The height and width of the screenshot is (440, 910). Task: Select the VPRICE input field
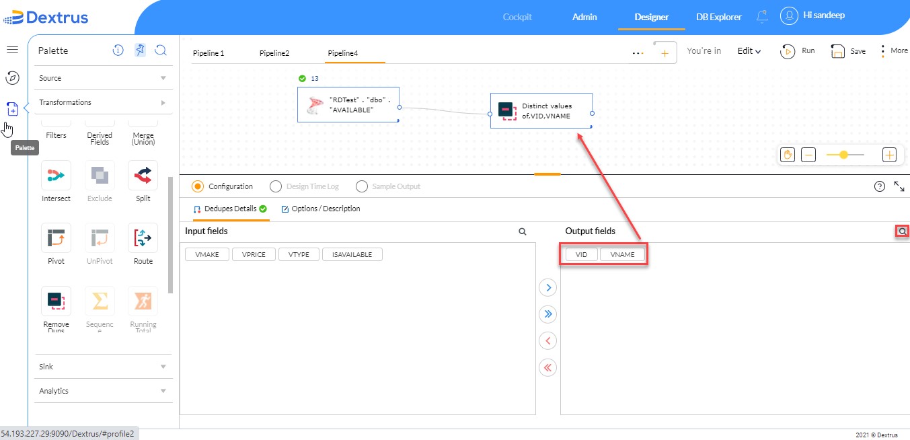[x=254, y=254]
